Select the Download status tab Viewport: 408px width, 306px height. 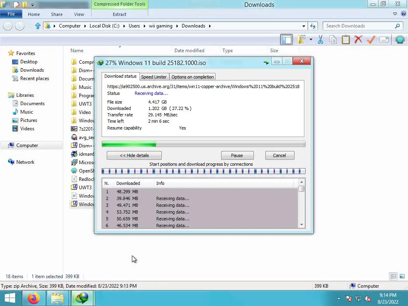(x=120, y=76)
